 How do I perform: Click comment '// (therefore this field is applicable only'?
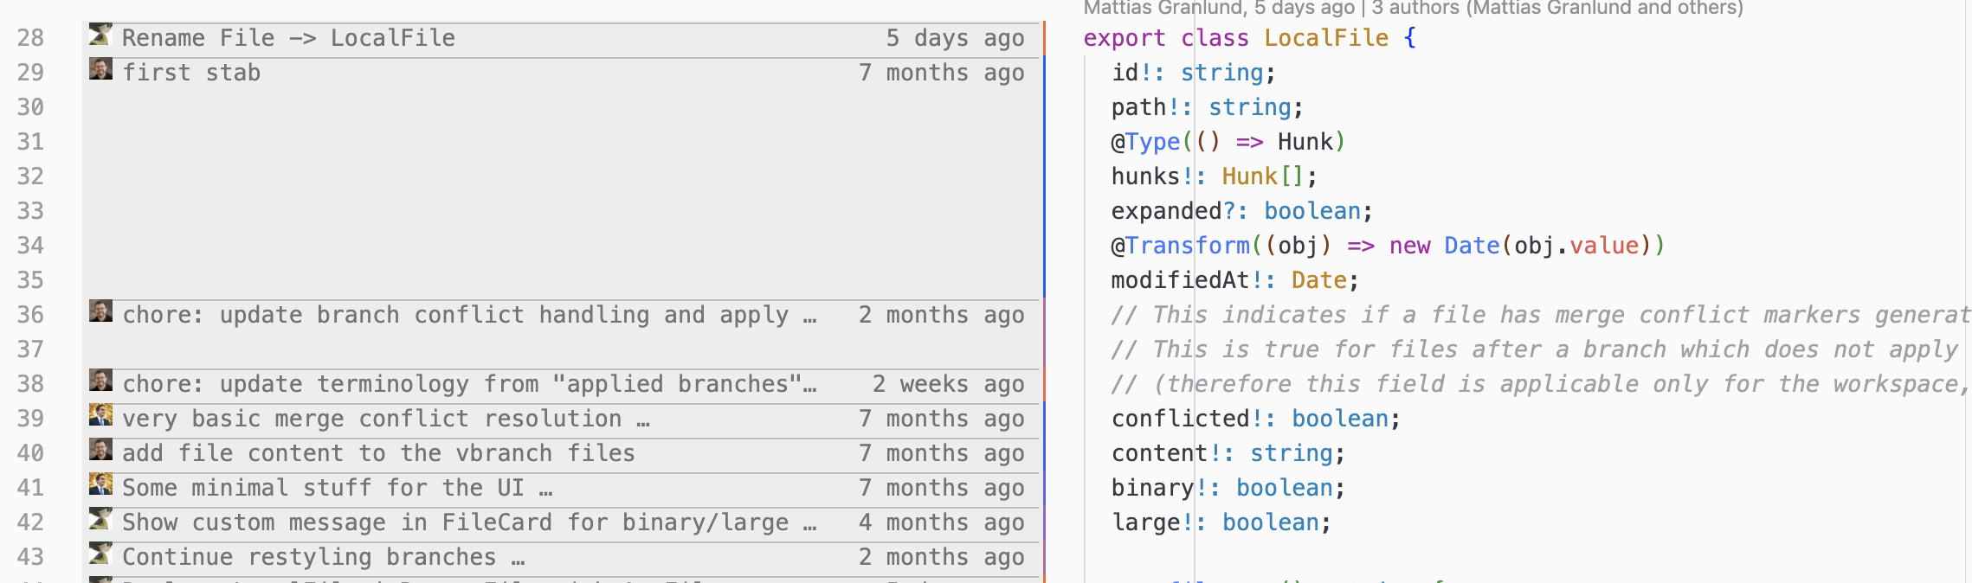click(1541, 384)
